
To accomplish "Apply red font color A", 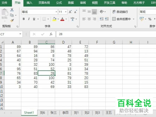I will coord(62,19).
